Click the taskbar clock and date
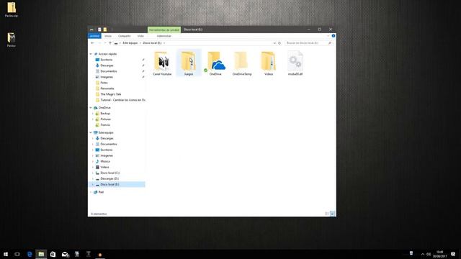 tap(440, 254)
